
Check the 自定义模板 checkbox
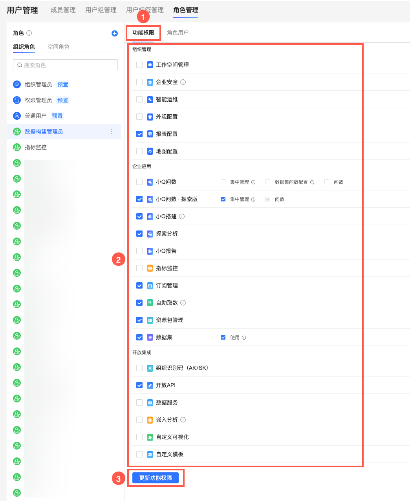click(x=139, y=454)
